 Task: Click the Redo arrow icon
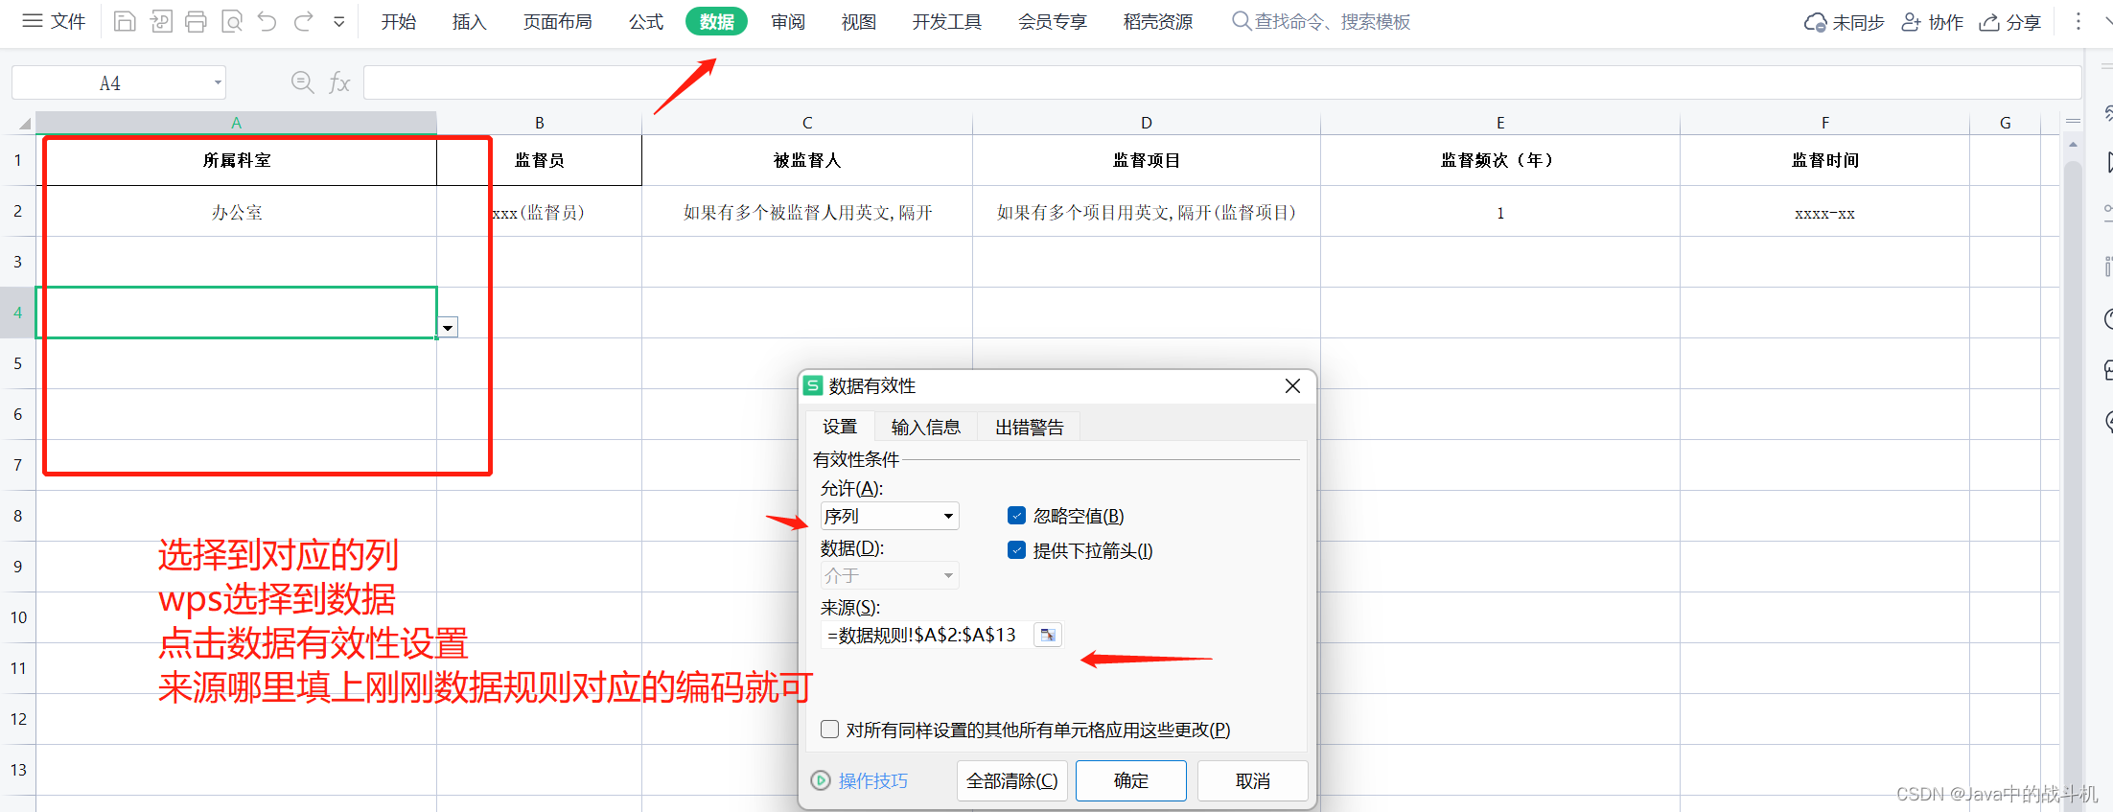click(x=304, y=21)
